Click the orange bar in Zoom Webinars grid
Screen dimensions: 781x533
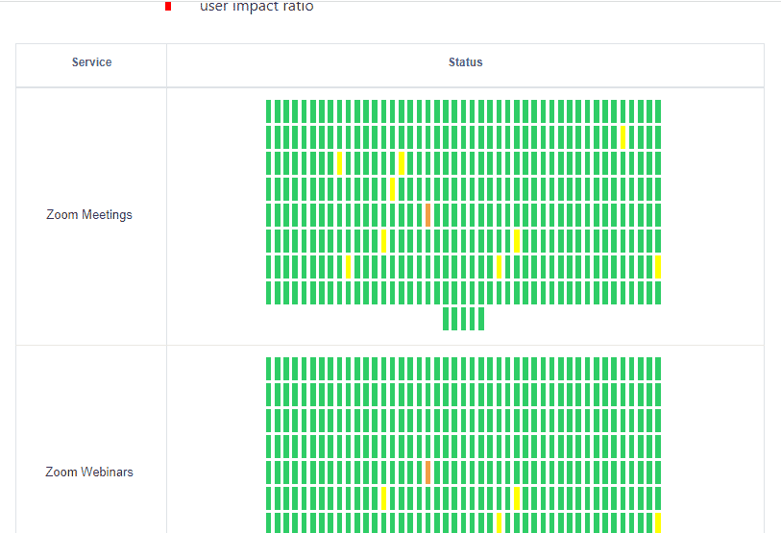point(427,472)
